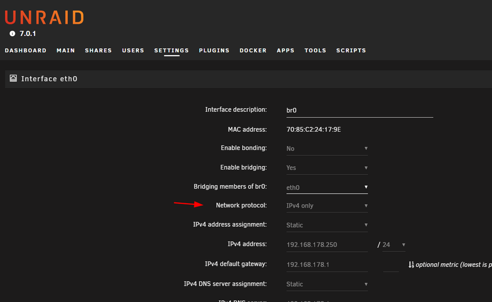Click the Unraid logo
This screenshot has width=492, height=302.
coord(44,17)
